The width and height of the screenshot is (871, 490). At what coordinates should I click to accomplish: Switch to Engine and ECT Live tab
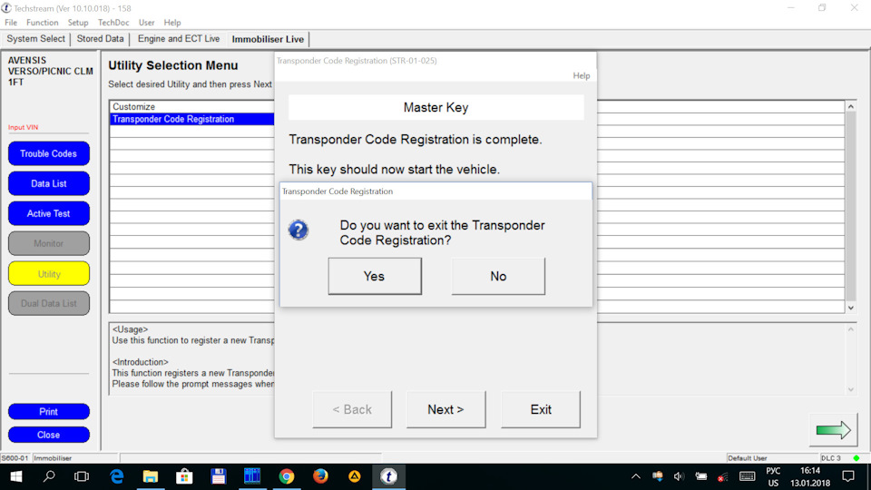coord(179,39)
